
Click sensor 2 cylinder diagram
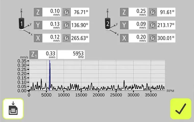(x=108, y=24)
